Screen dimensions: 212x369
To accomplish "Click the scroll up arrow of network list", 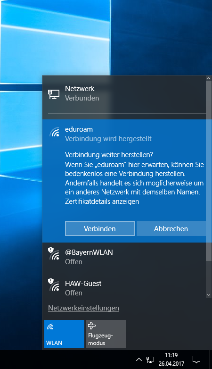I will pos(209,78).
